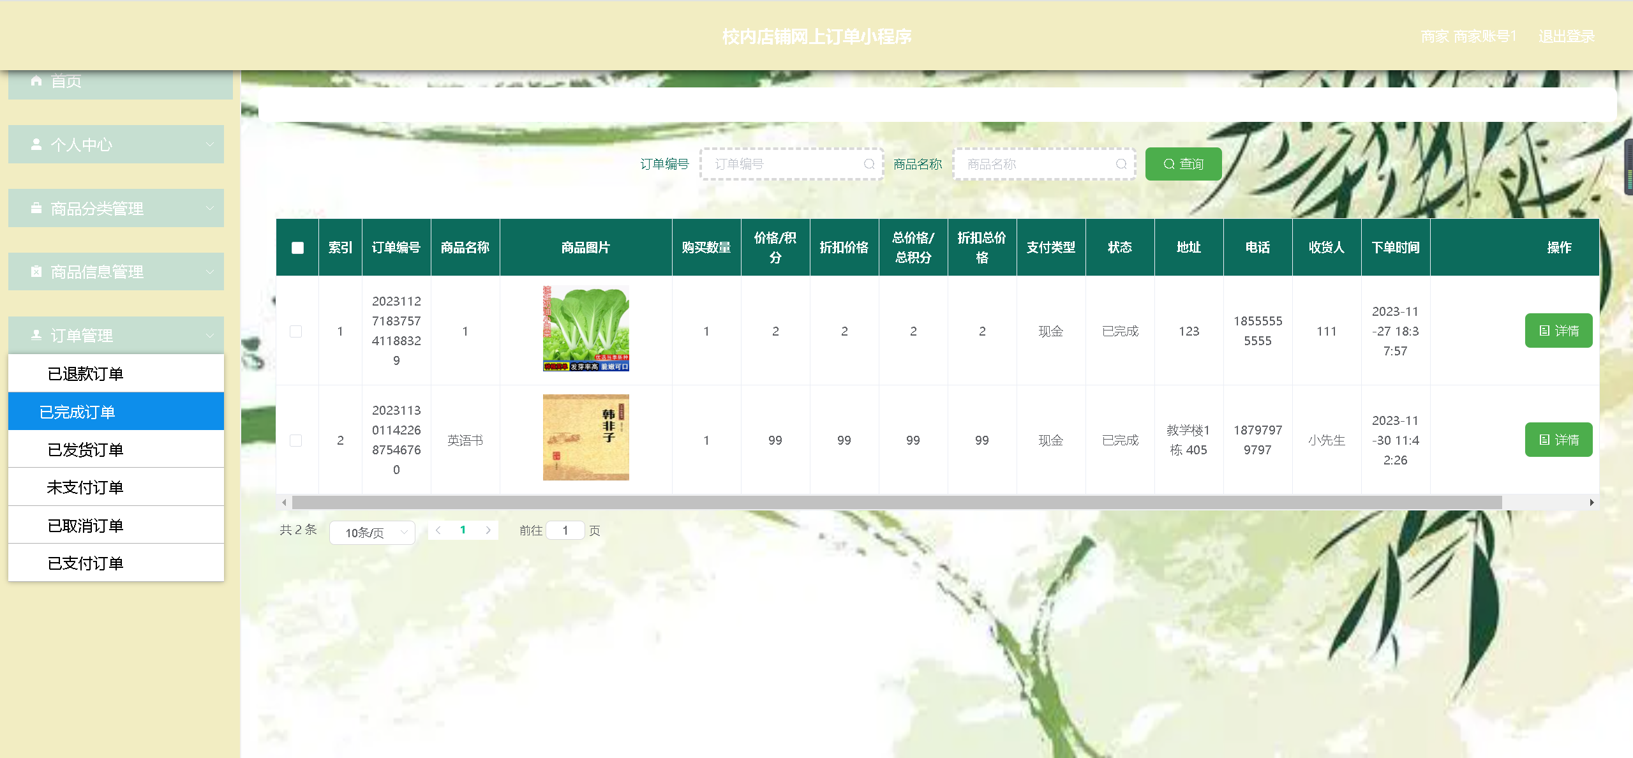Check the first order row checkbox
The image size is (1633, 758).
coord(296,331)
